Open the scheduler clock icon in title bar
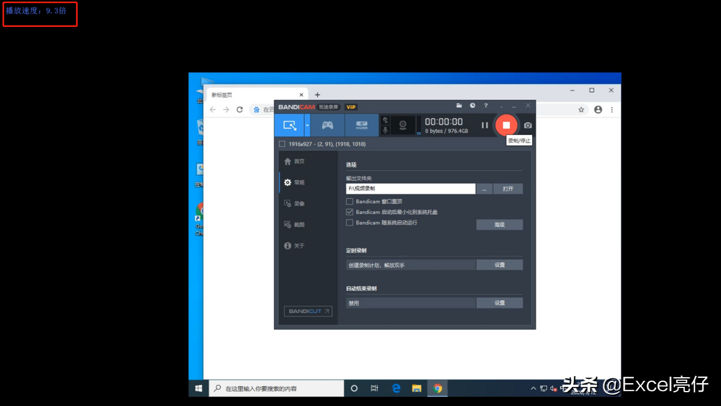Screen dimensions: 721x406 coord(473,106)
